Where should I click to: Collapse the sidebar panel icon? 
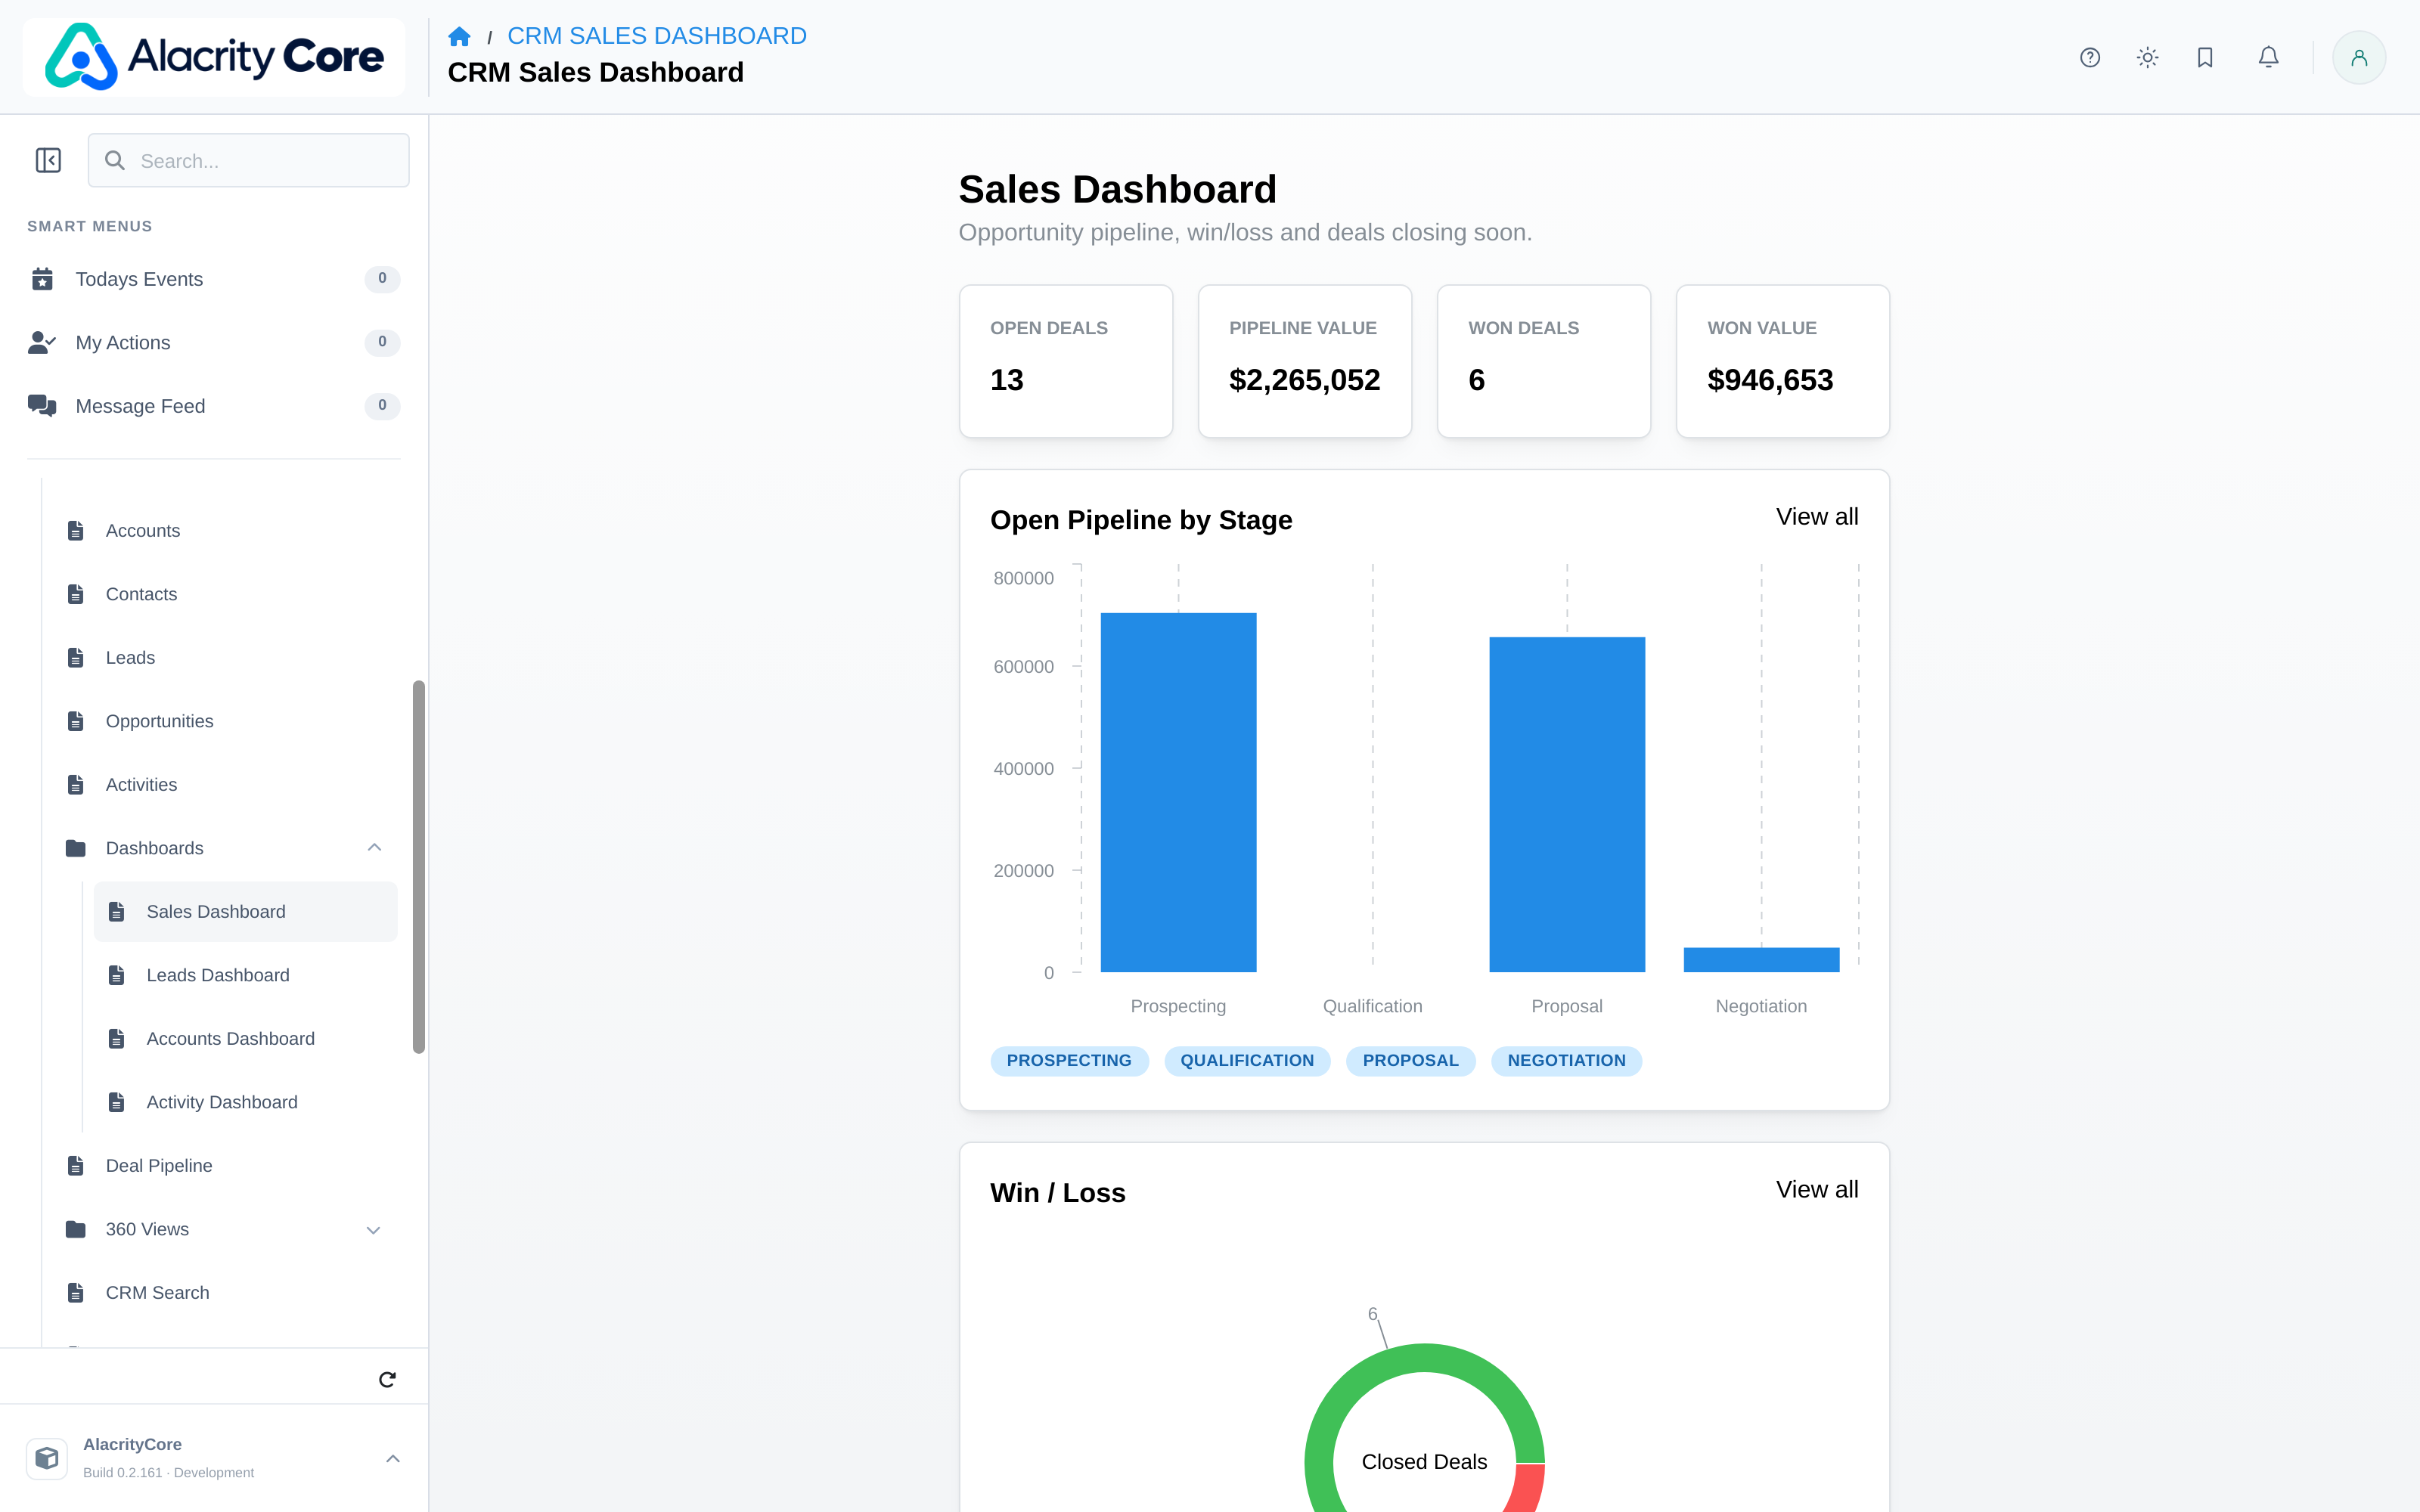coord(48,161)
